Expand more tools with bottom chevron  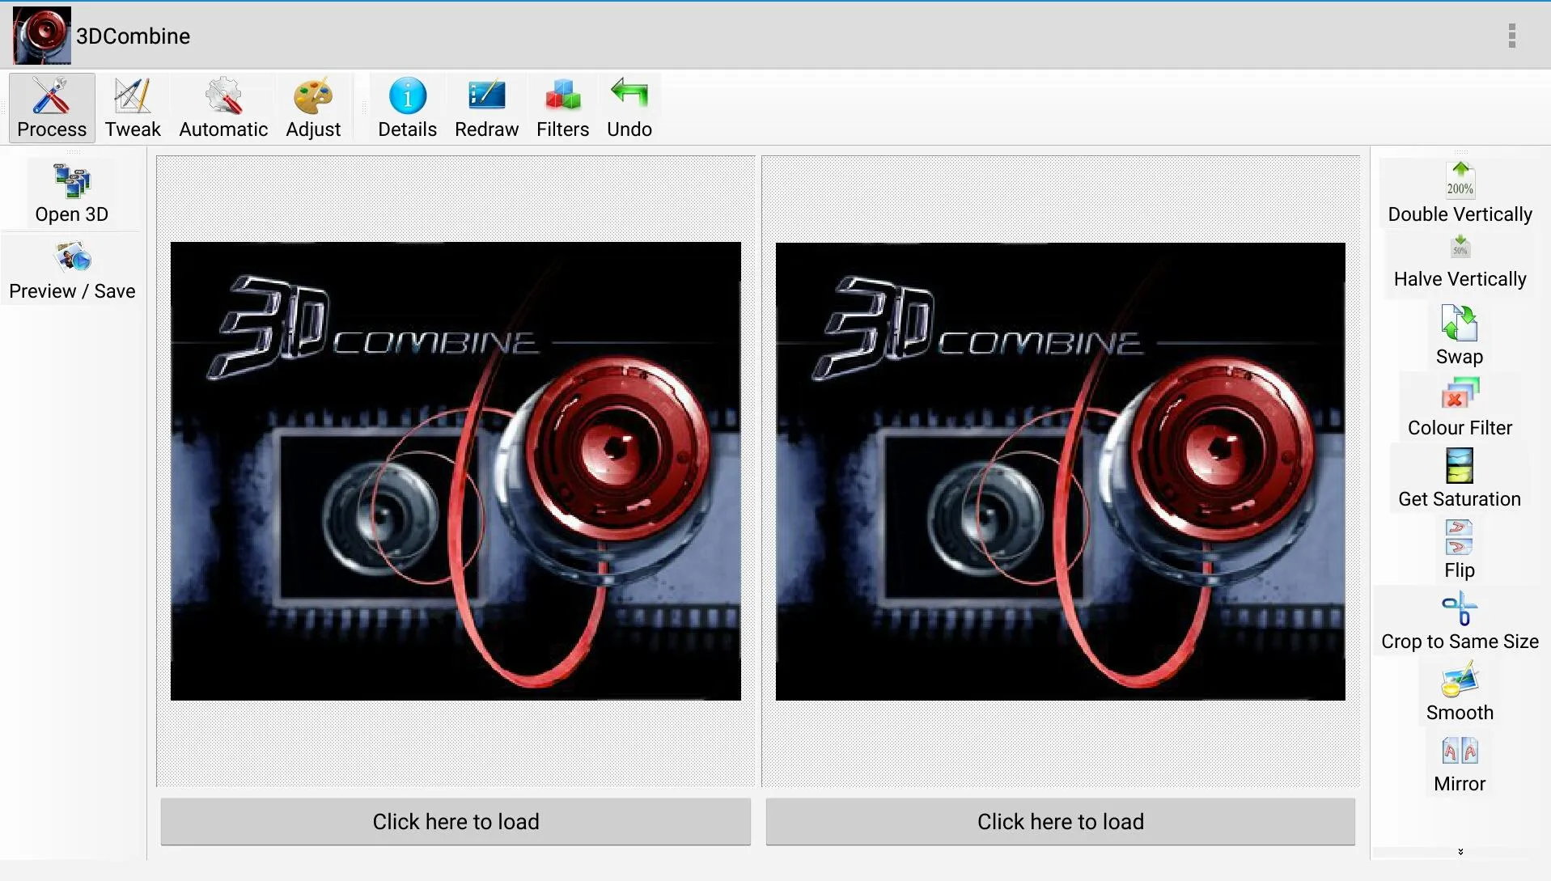point(1460,851)
